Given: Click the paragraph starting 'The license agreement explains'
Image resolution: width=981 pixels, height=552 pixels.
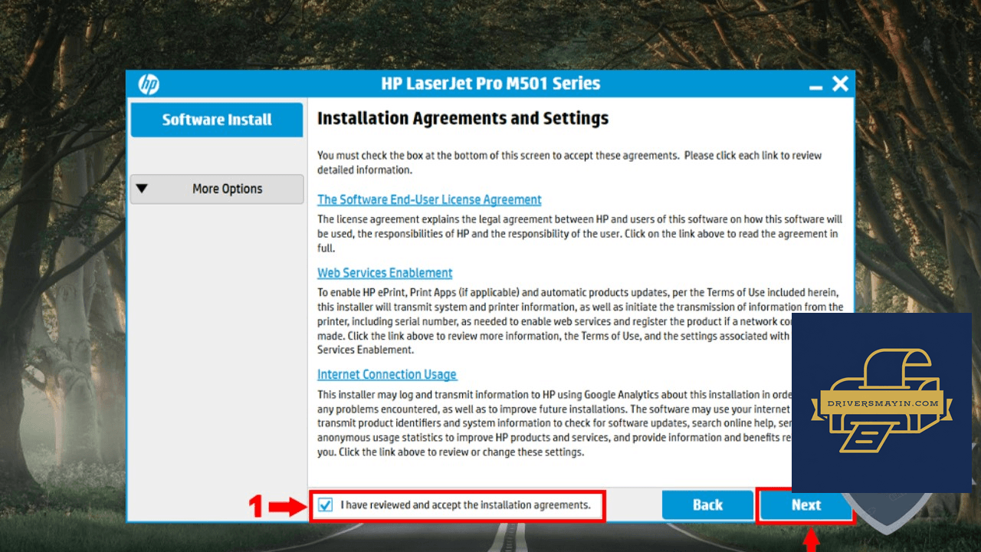Looking at the screenshot, I should point(580,234).
